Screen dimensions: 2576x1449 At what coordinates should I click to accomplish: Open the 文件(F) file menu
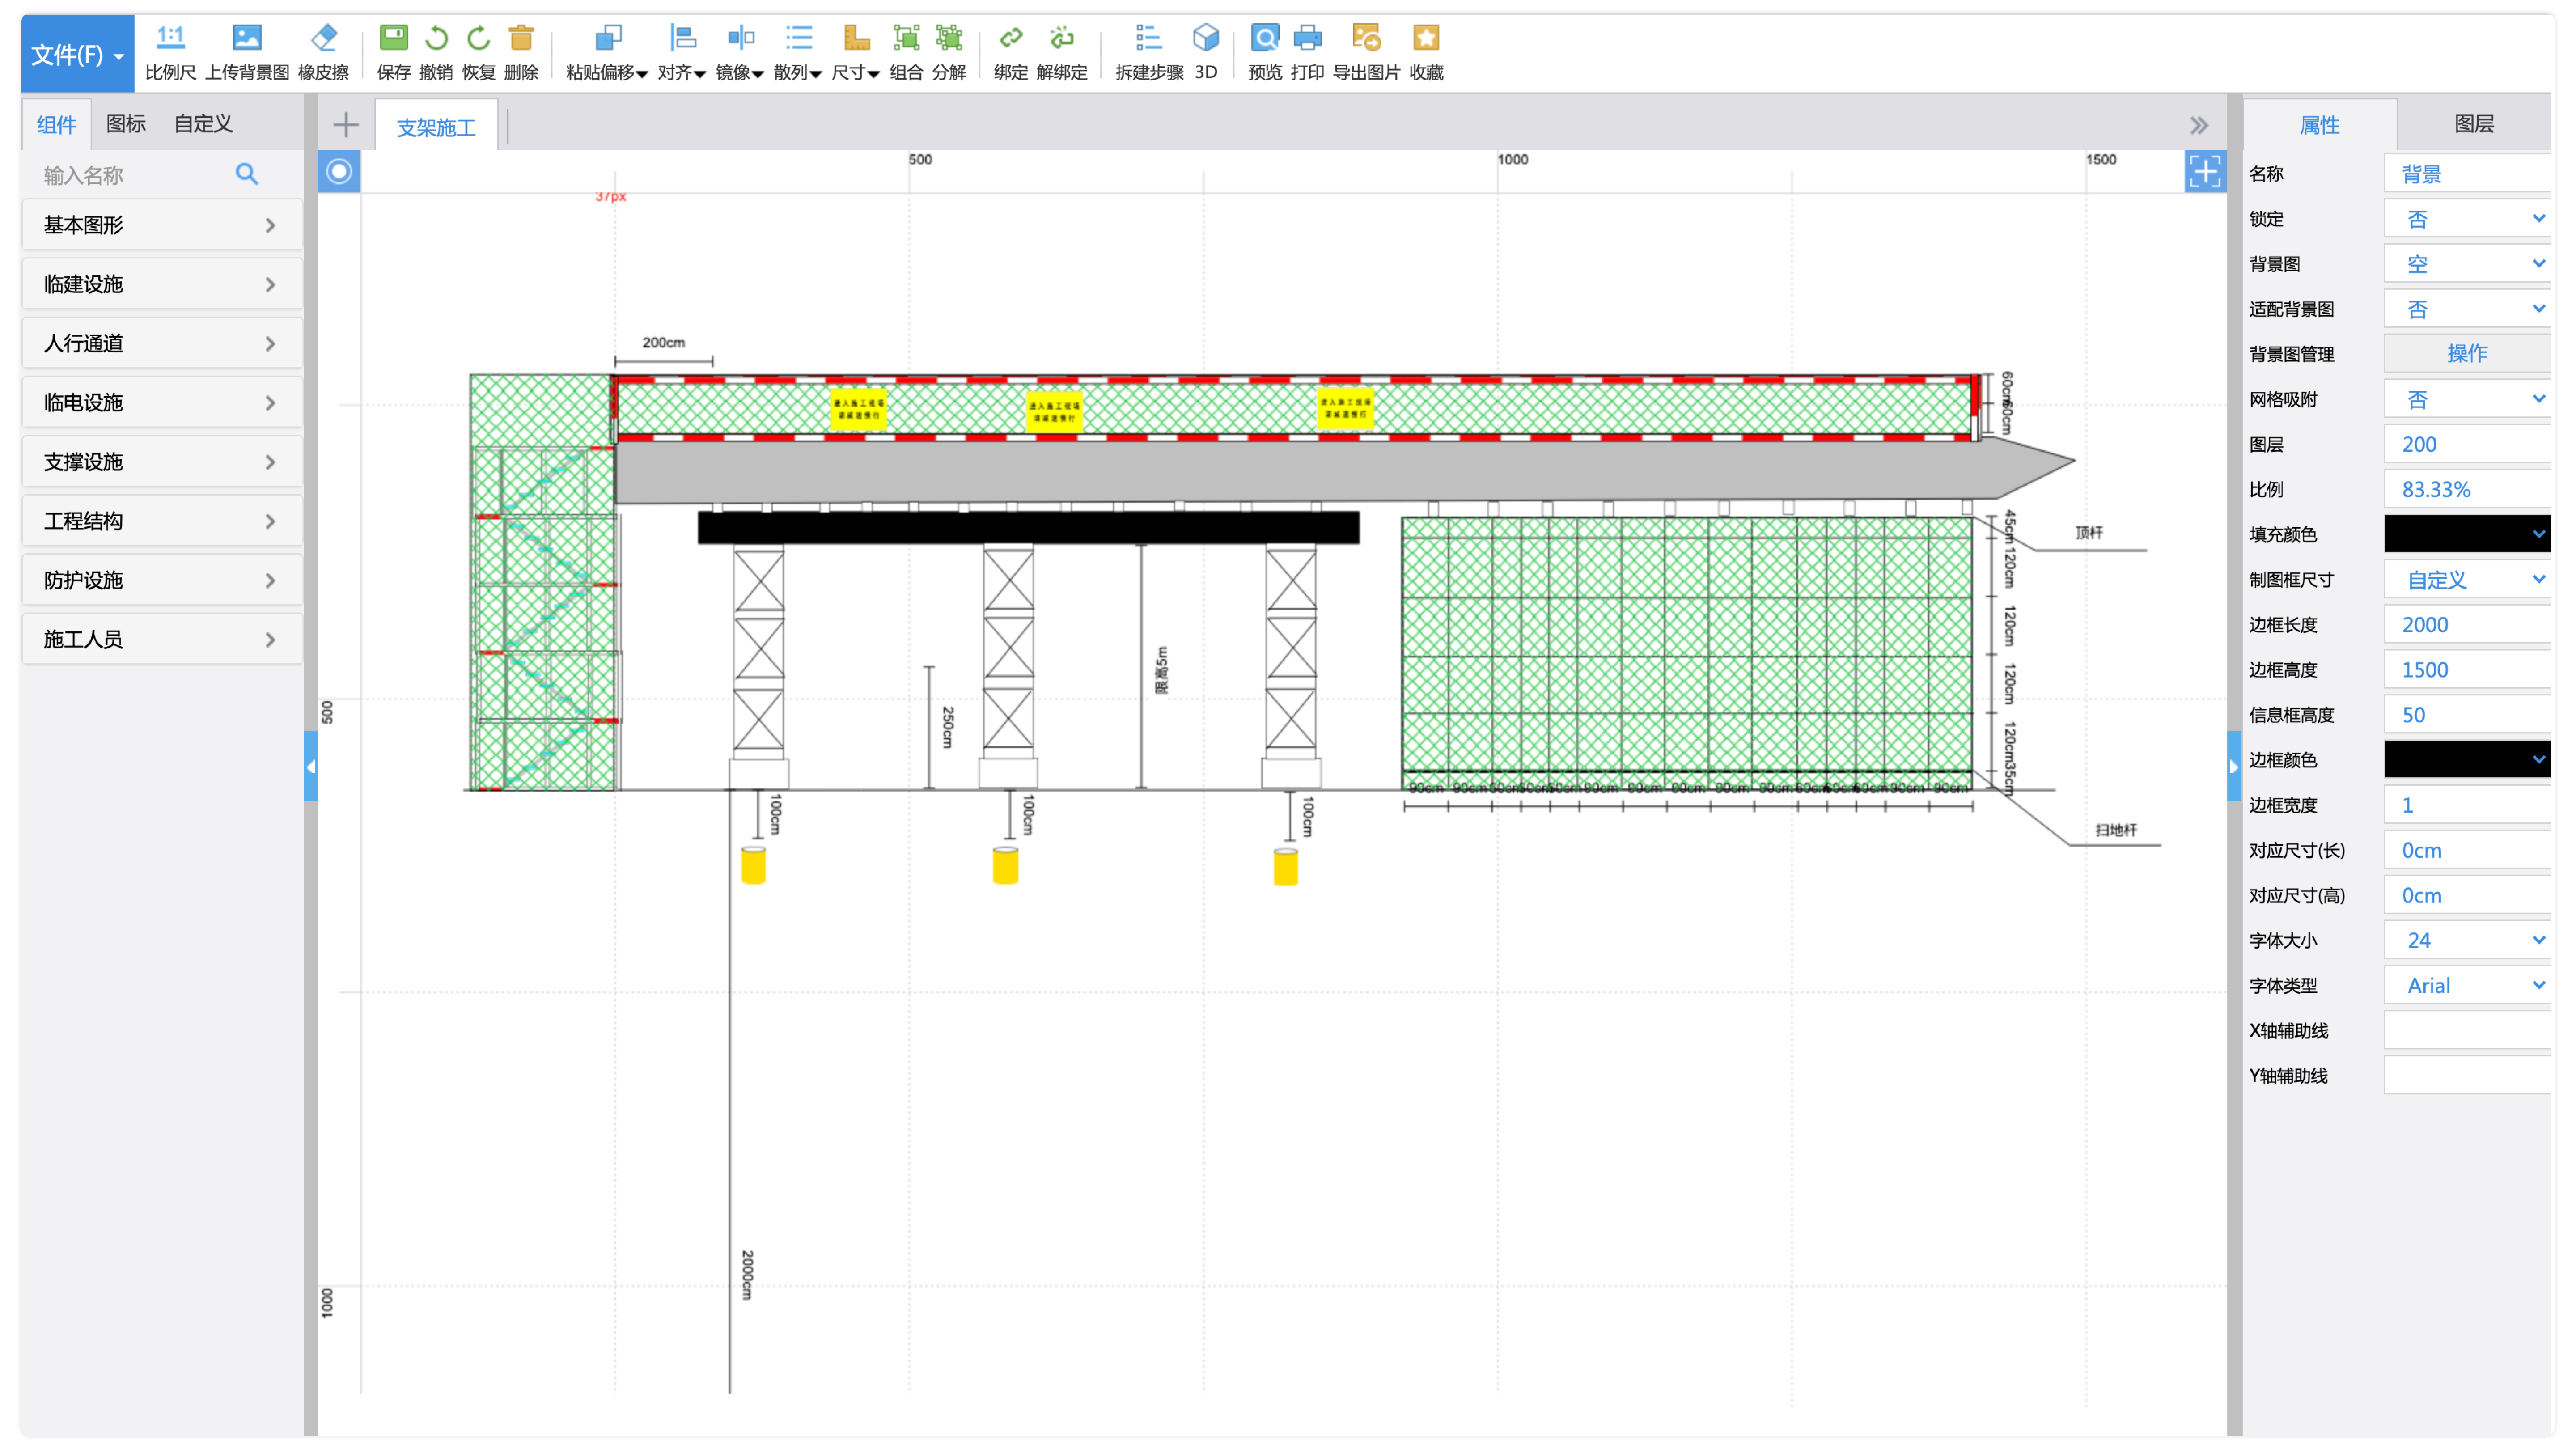pyautogui.click(x=77, y=54)
